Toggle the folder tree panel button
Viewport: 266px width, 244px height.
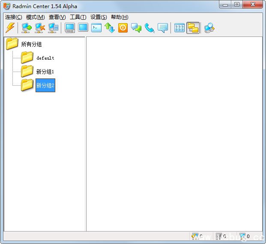(193, 28)
